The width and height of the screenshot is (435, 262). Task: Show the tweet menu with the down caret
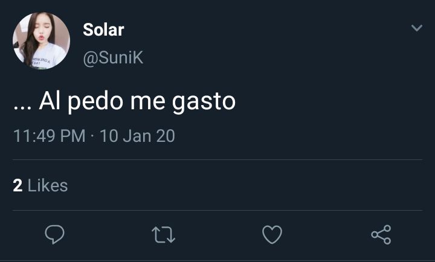(x=417, y=28)
